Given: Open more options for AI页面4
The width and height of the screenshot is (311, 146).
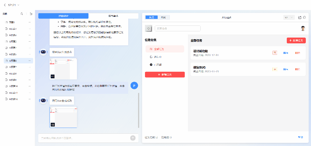Looking at the screenshot, I should point(30,48).
